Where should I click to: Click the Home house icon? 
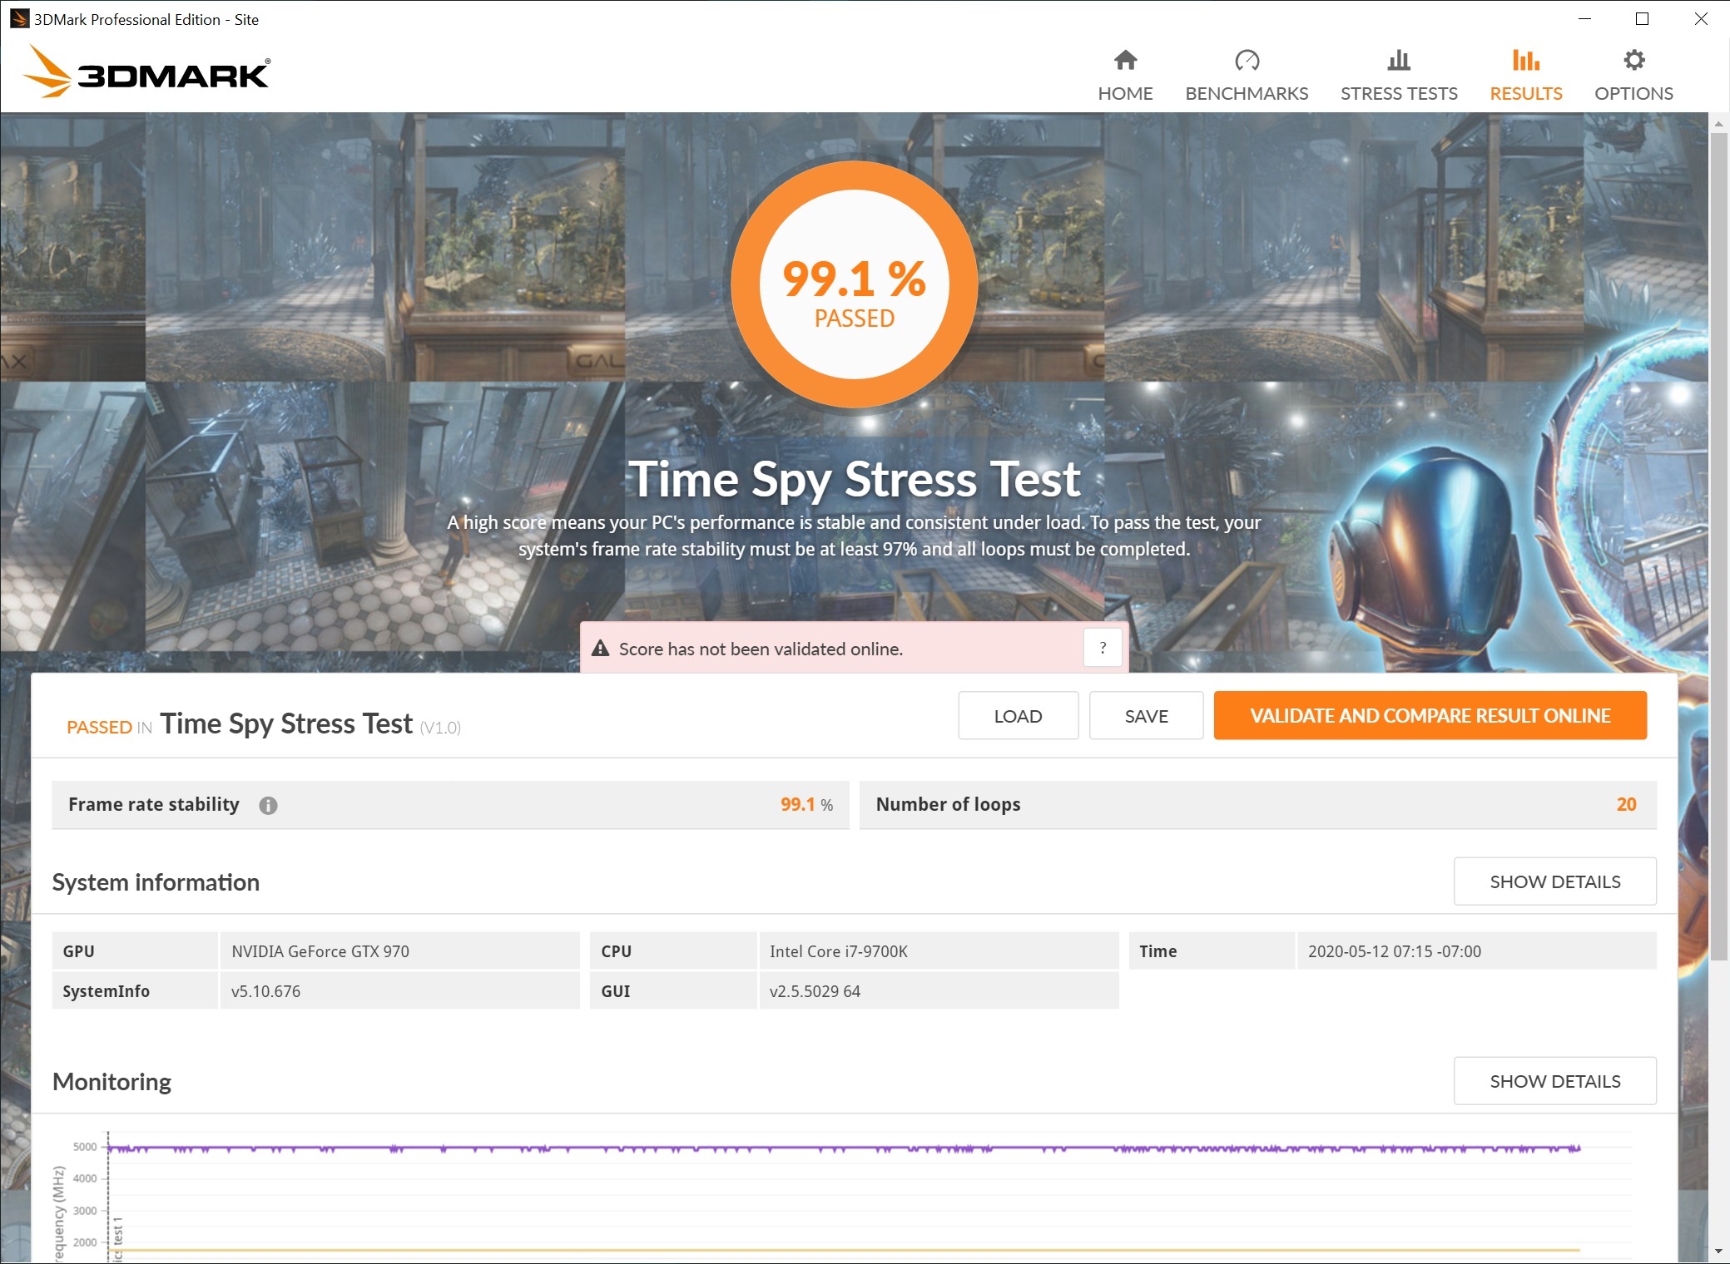pos(1125,60)
